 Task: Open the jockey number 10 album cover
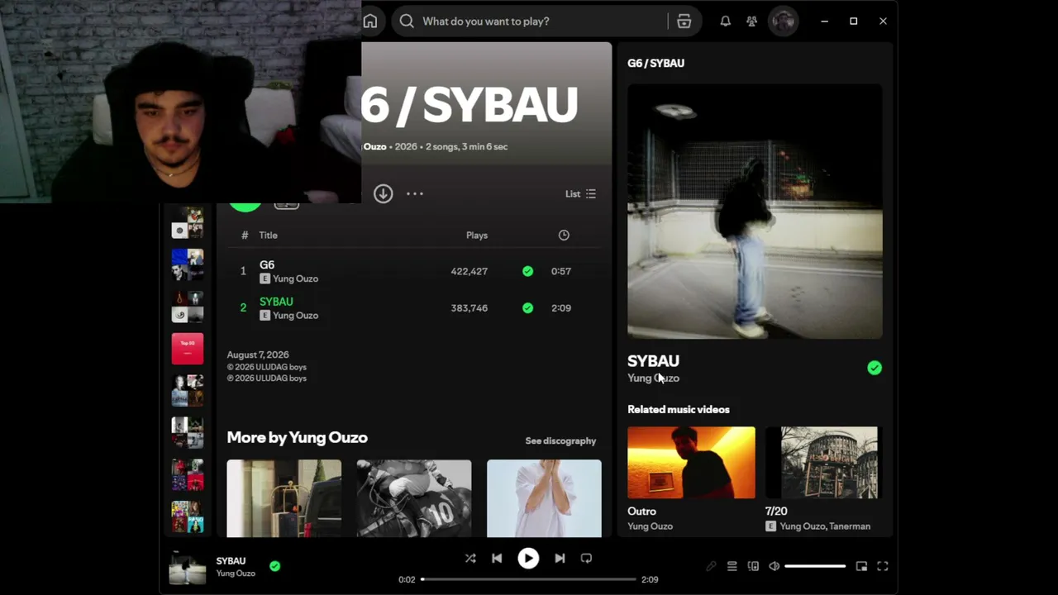[x=414, y=498]
